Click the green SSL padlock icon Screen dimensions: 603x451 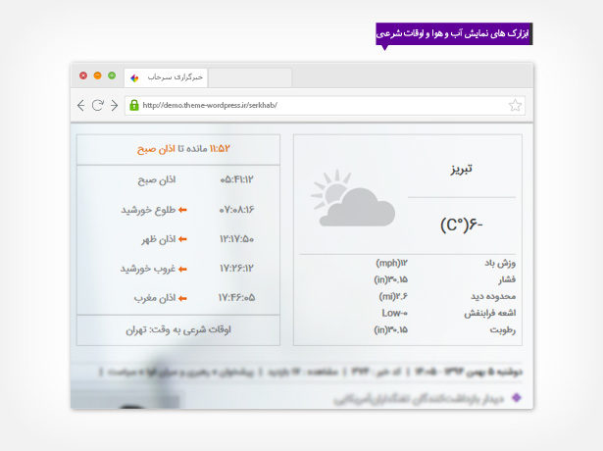point(134,105)
